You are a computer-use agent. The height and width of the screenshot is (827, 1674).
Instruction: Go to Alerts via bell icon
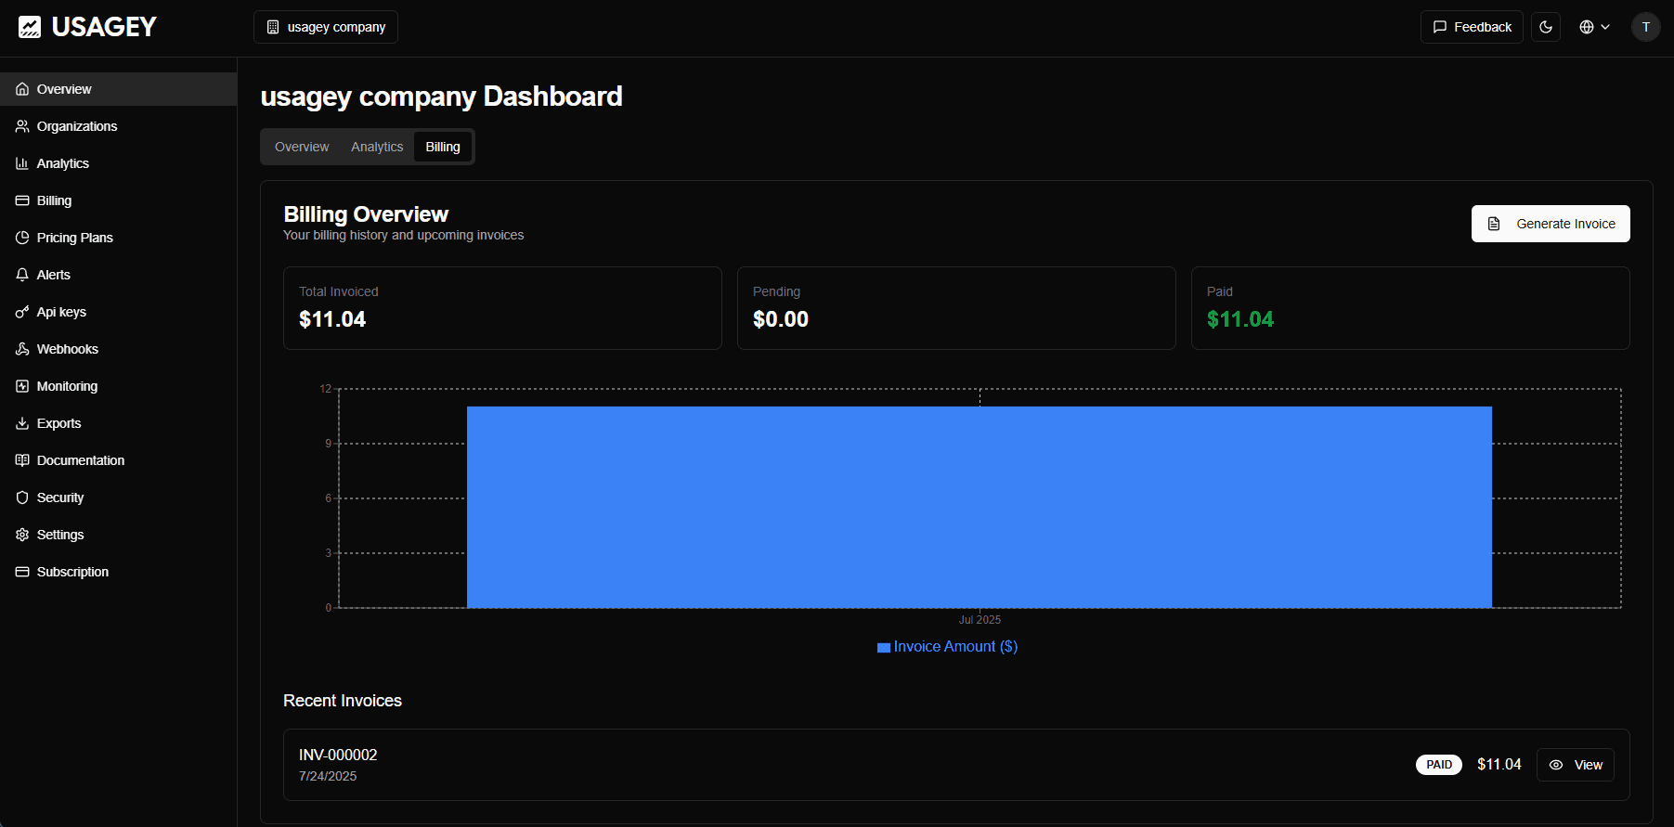click(53, 275)
